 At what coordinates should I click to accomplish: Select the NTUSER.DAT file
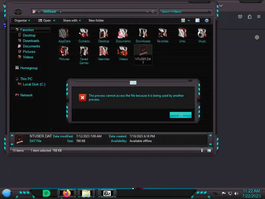(143, 55)
